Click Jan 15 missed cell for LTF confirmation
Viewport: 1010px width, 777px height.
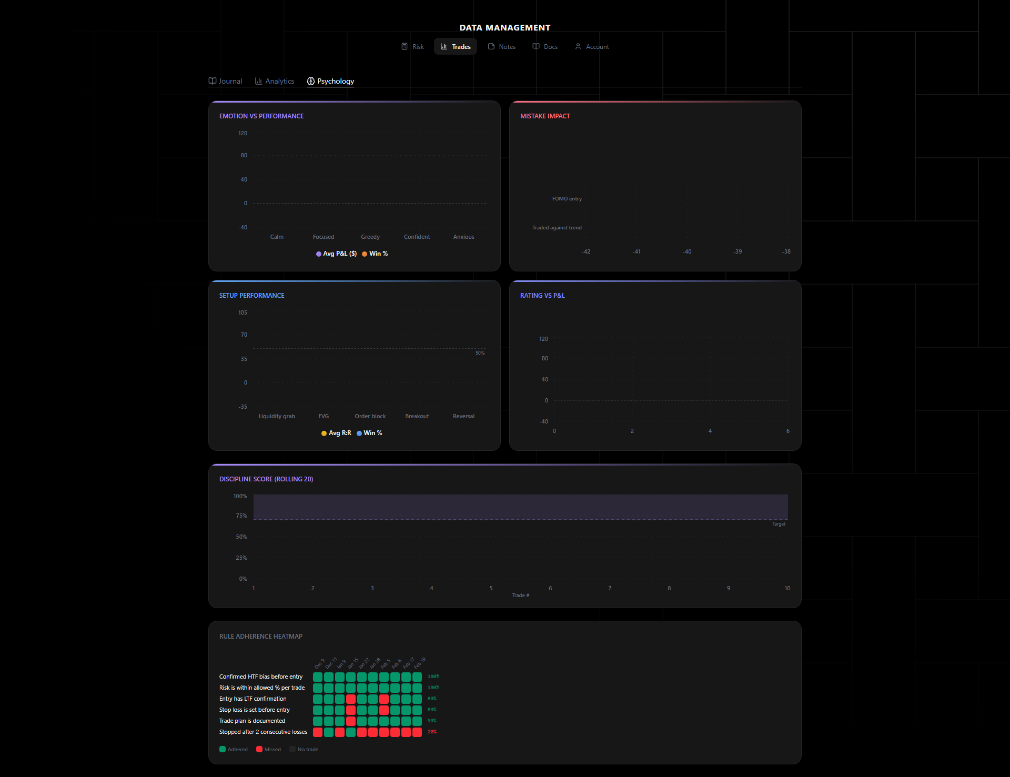click(x=351, y=699)
